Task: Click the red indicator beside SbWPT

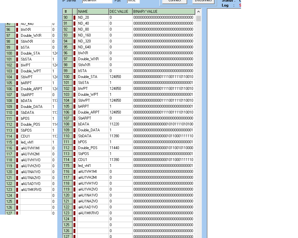Action: (x=75, y=100)
